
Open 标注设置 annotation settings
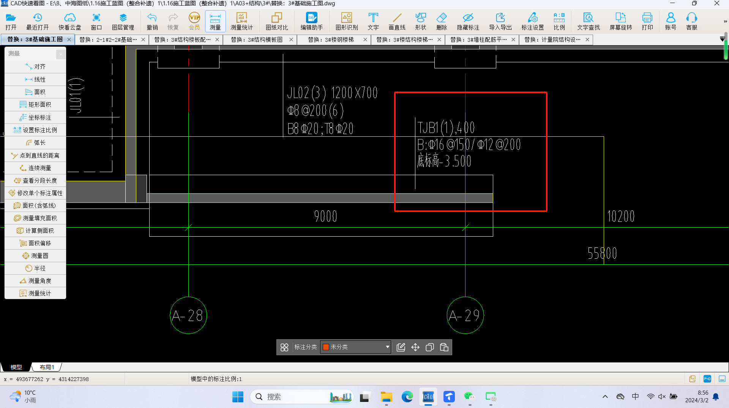tap(533, 21)
